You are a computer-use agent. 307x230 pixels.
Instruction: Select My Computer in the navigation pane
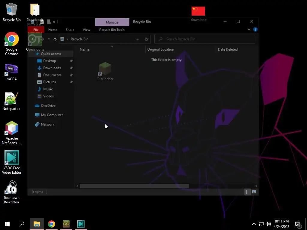(52, 115)
